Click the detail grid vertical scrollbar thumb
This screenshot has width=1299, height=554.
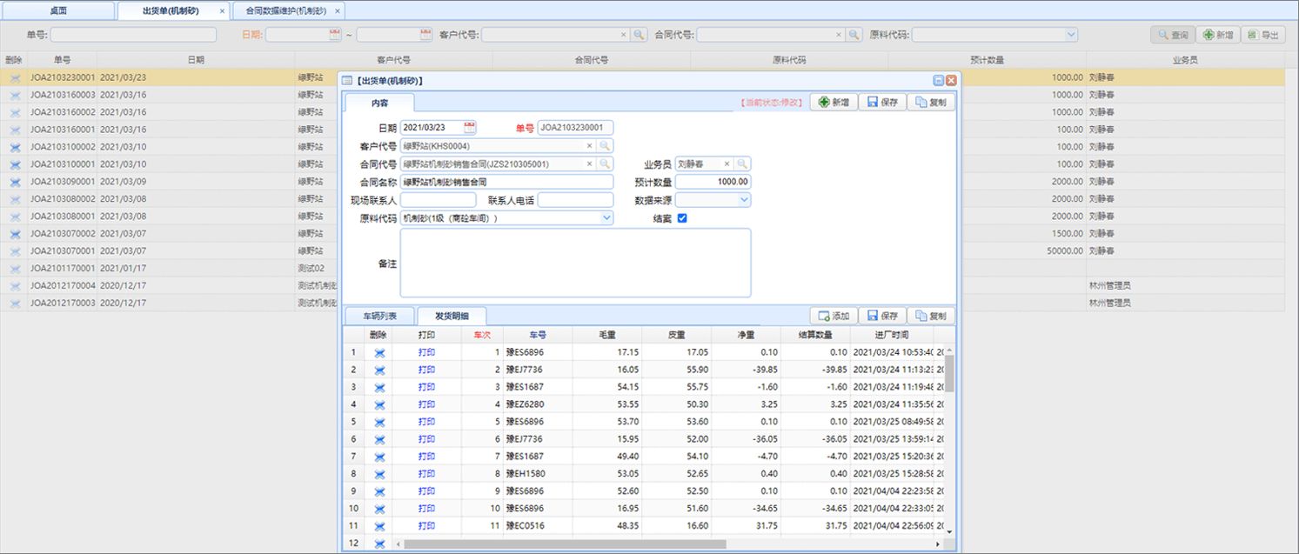[x=949, y=372]
